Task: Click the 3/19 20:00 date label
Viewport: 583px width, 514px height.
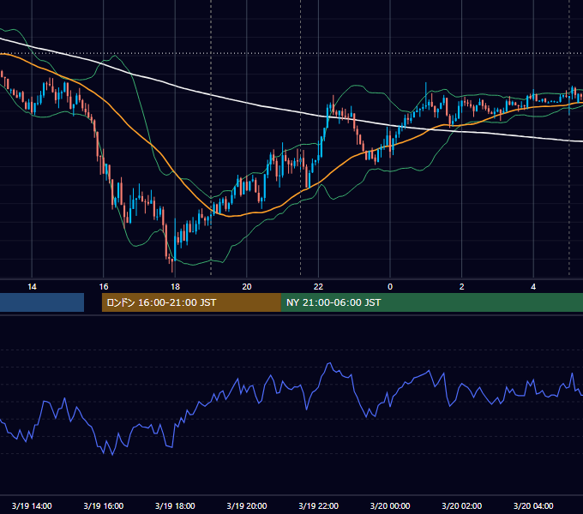Action: tap(247, 505)
